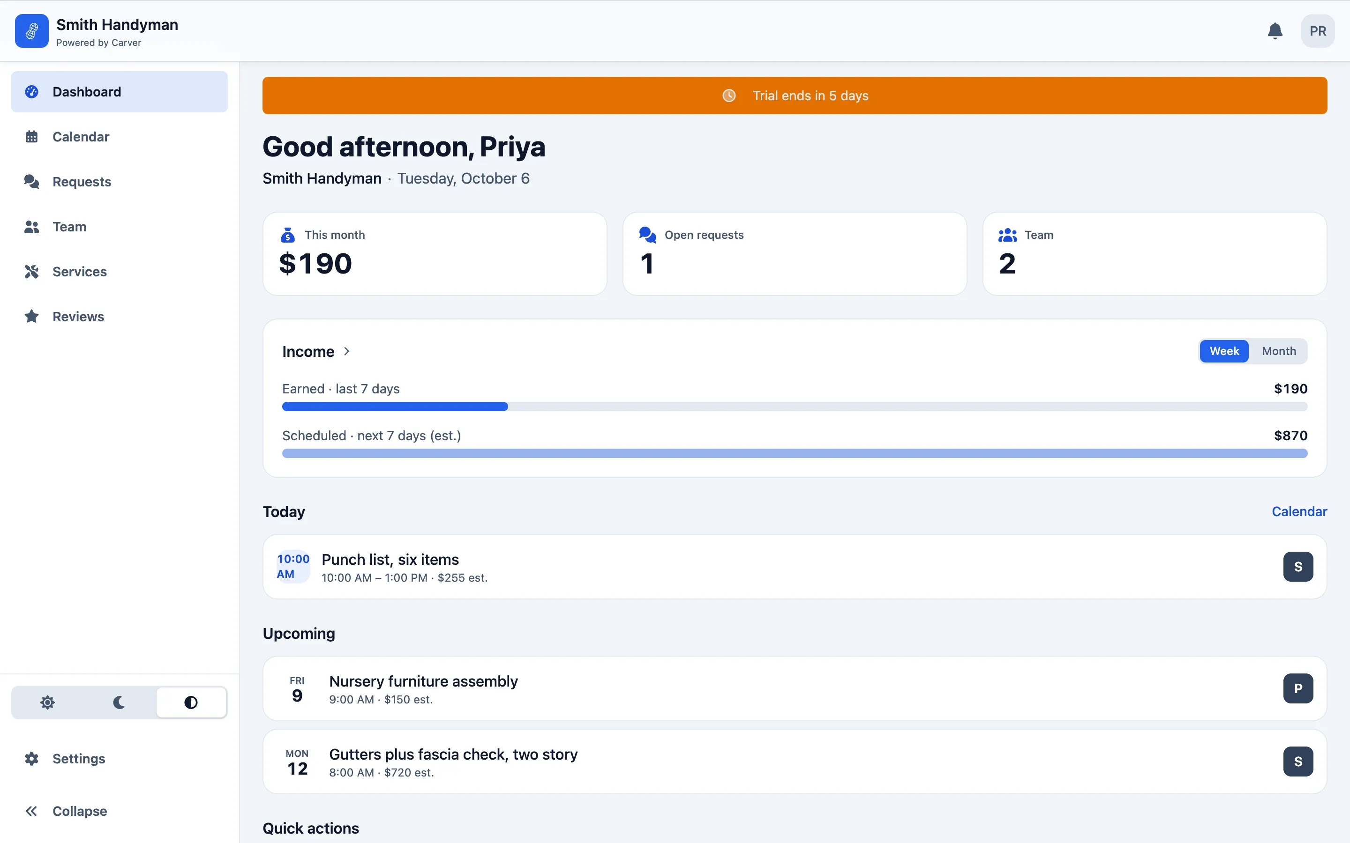
Task: Click the Team count 2
Action: 1007,264
